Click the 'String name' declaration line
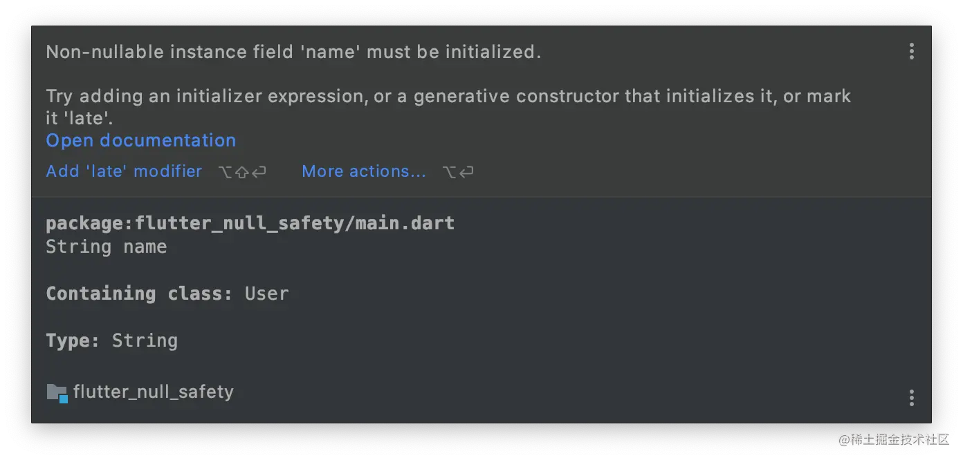The width and height of the screenshot is (963, 460). 107,247
